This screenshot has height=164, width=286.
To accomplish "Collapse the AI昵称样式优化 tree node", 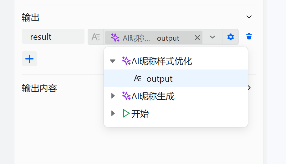I will pos(113,61).
